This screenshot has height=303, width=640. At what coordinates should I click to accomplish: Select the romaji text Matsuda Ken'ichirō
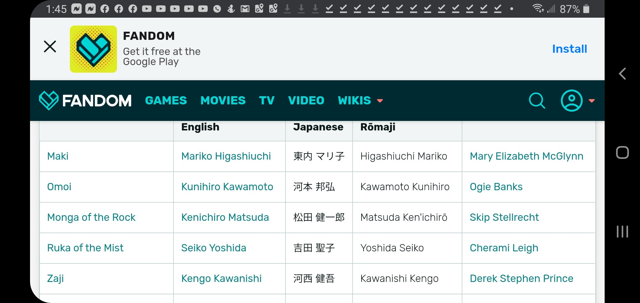(404, 217)
